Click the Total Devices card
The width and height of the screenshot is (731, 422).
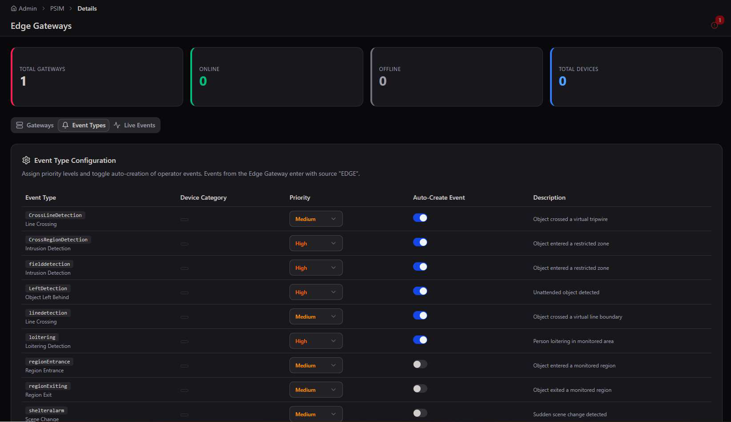pos(636,77)
